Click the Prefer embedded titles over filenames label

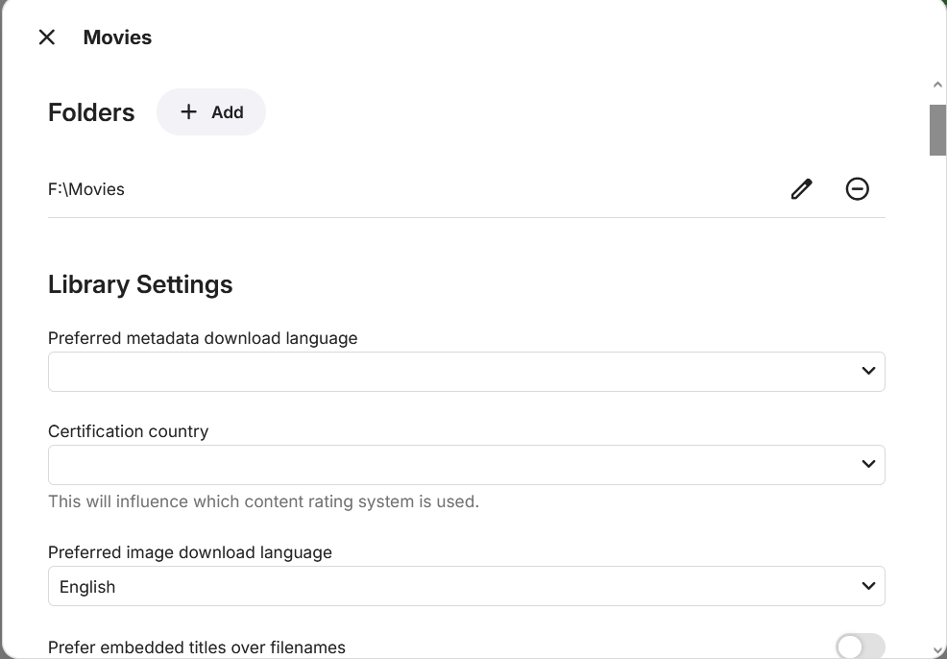click(197, 647)
